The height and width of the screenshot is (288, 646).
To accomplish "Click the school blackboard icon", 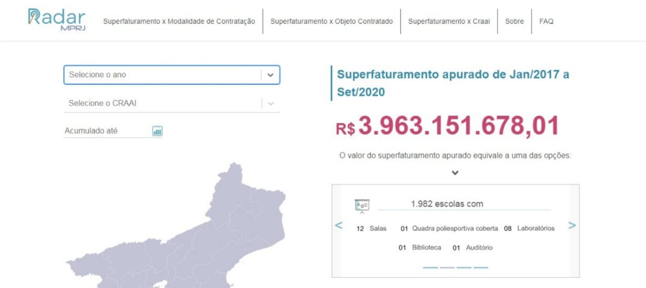I will [x=362, y=205].
